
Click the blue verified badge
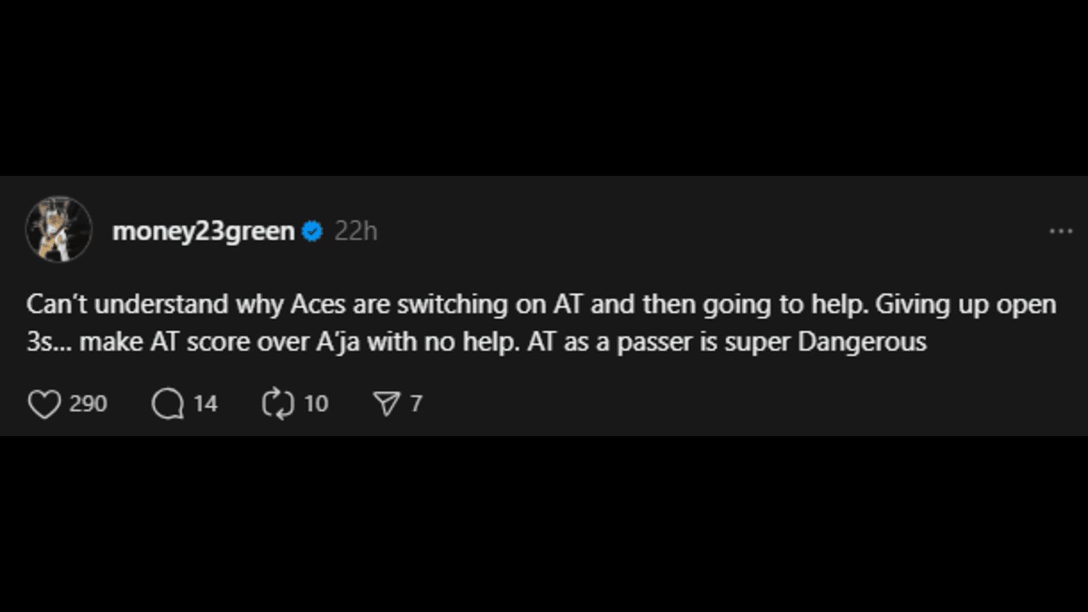[312, 231]
